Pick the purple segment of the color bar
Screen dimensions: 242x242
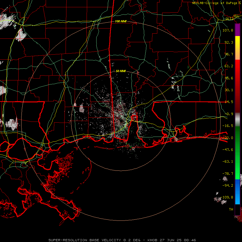(x=237, y=30)
